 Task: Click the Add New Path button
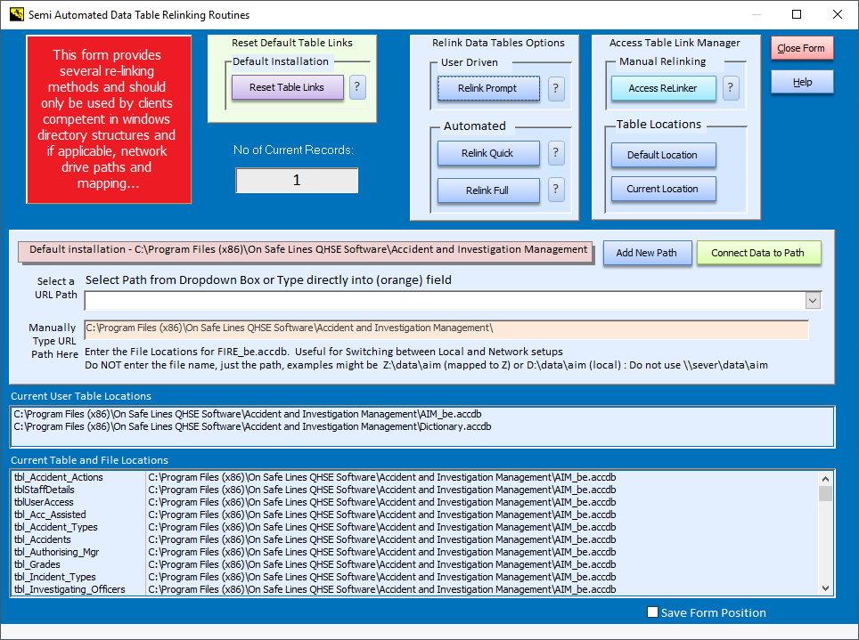coord(647,253)
